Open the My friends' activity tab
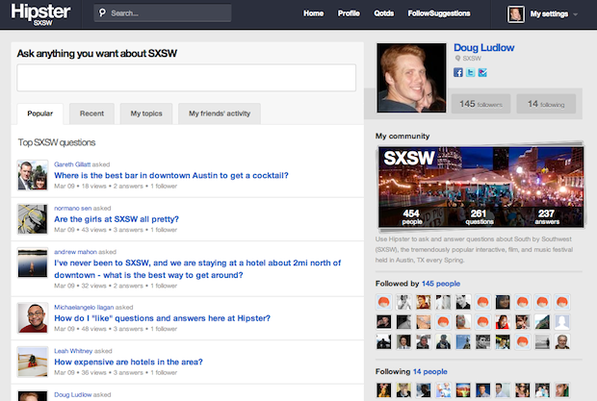 (220, 113)
